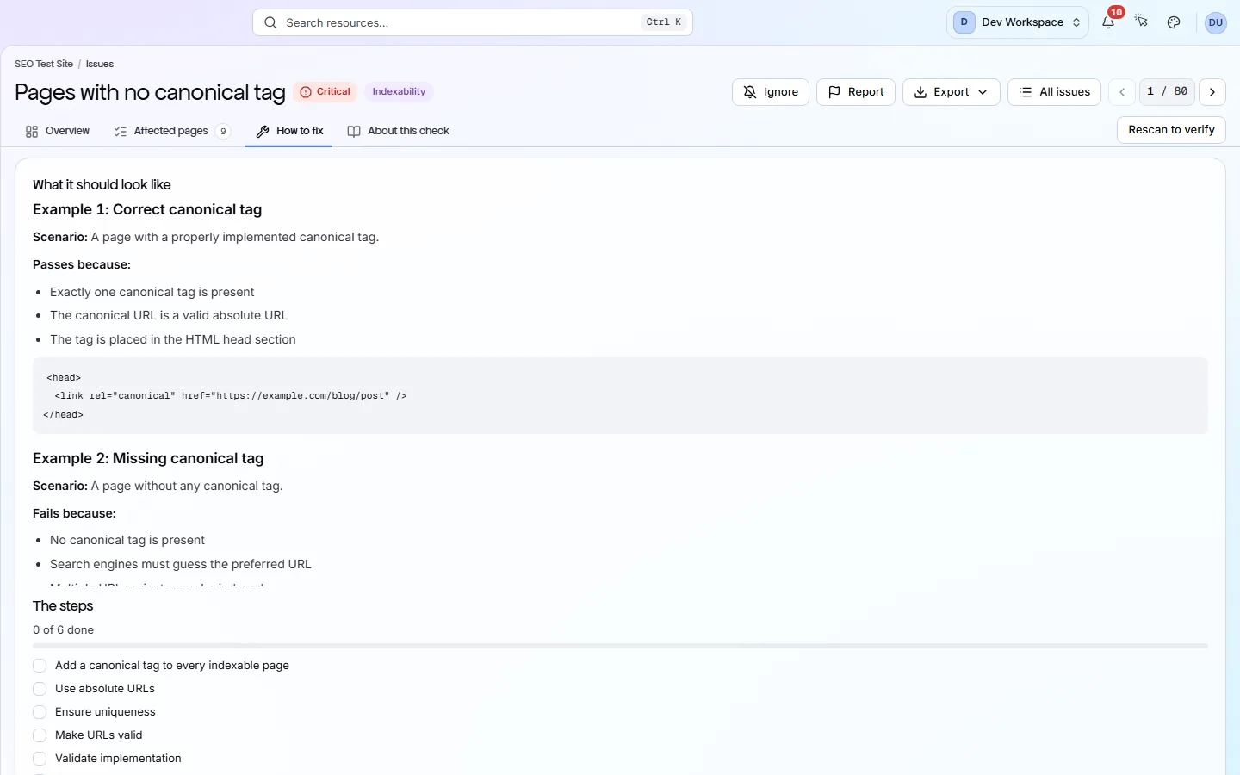The height and width of the screenshot is (775, 1240).
Task: Open the notifications bell icon
Action: coord(1108,22)
